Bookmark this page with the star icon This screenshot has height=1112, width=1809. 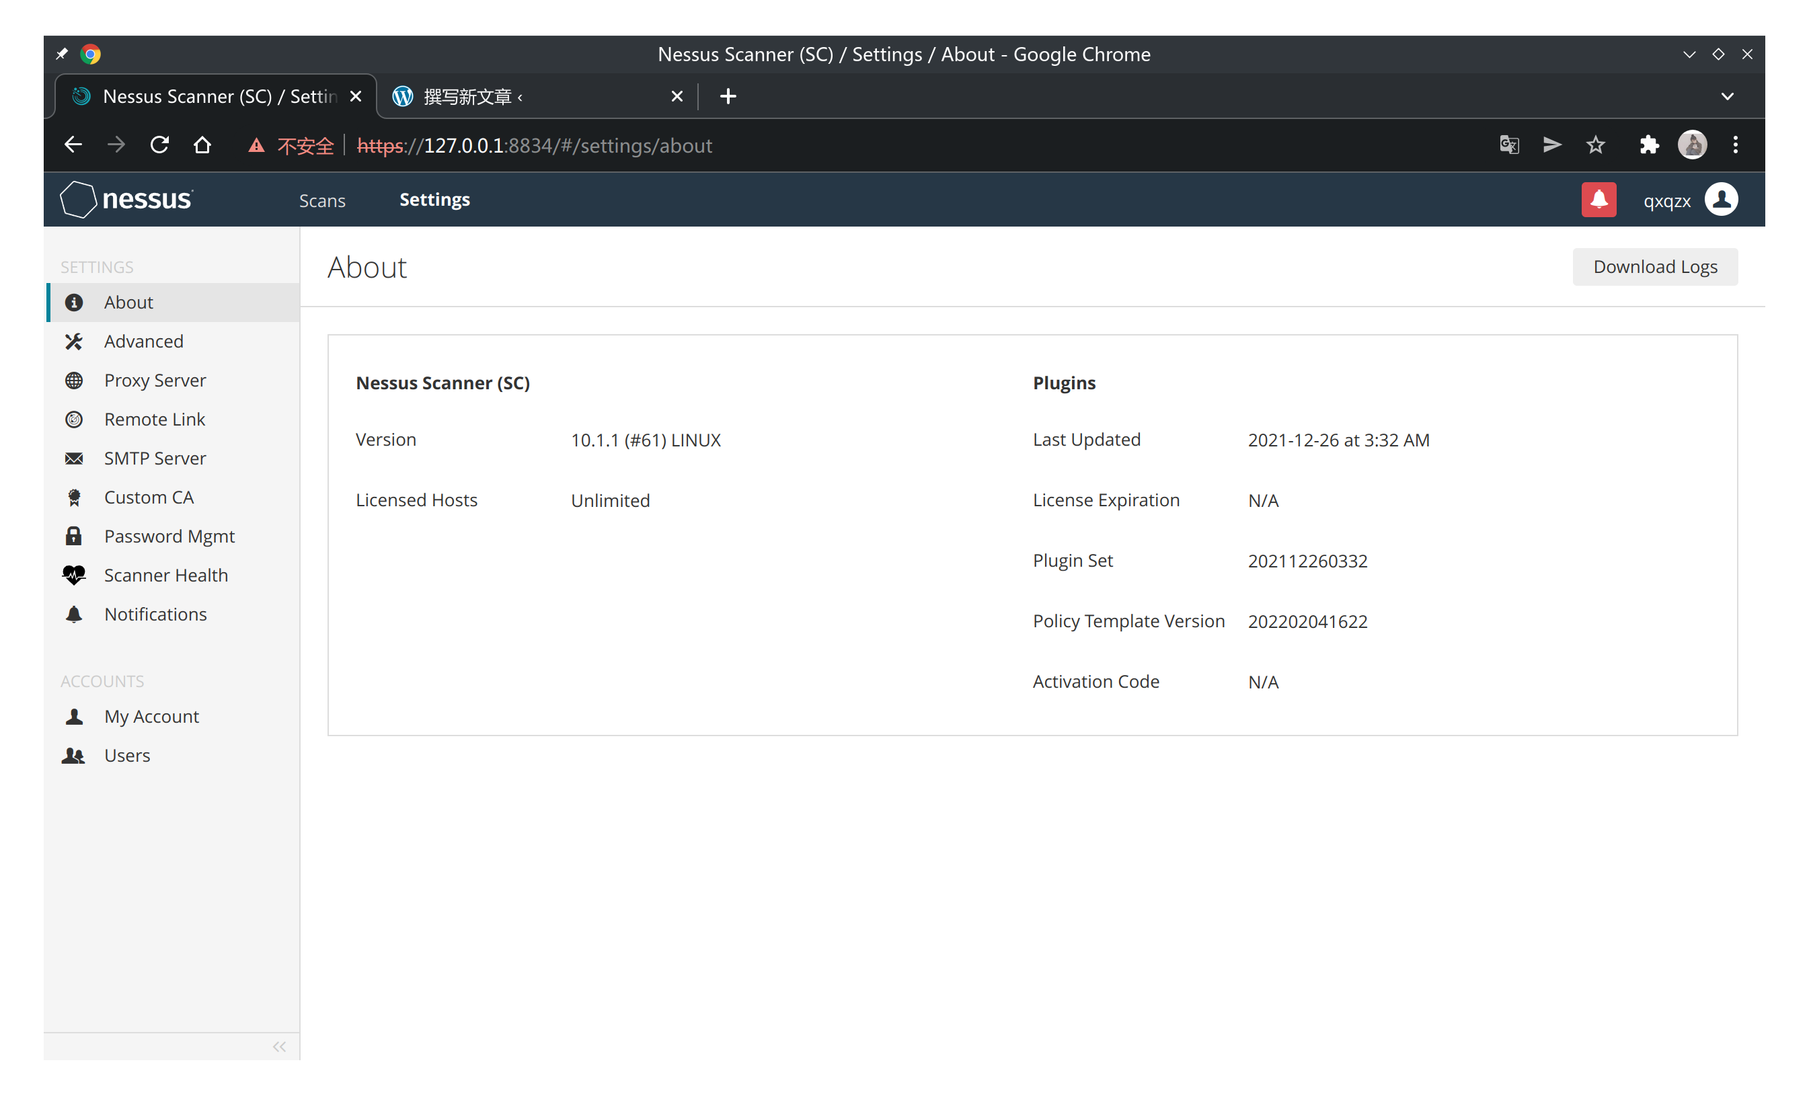point(1595,145)
